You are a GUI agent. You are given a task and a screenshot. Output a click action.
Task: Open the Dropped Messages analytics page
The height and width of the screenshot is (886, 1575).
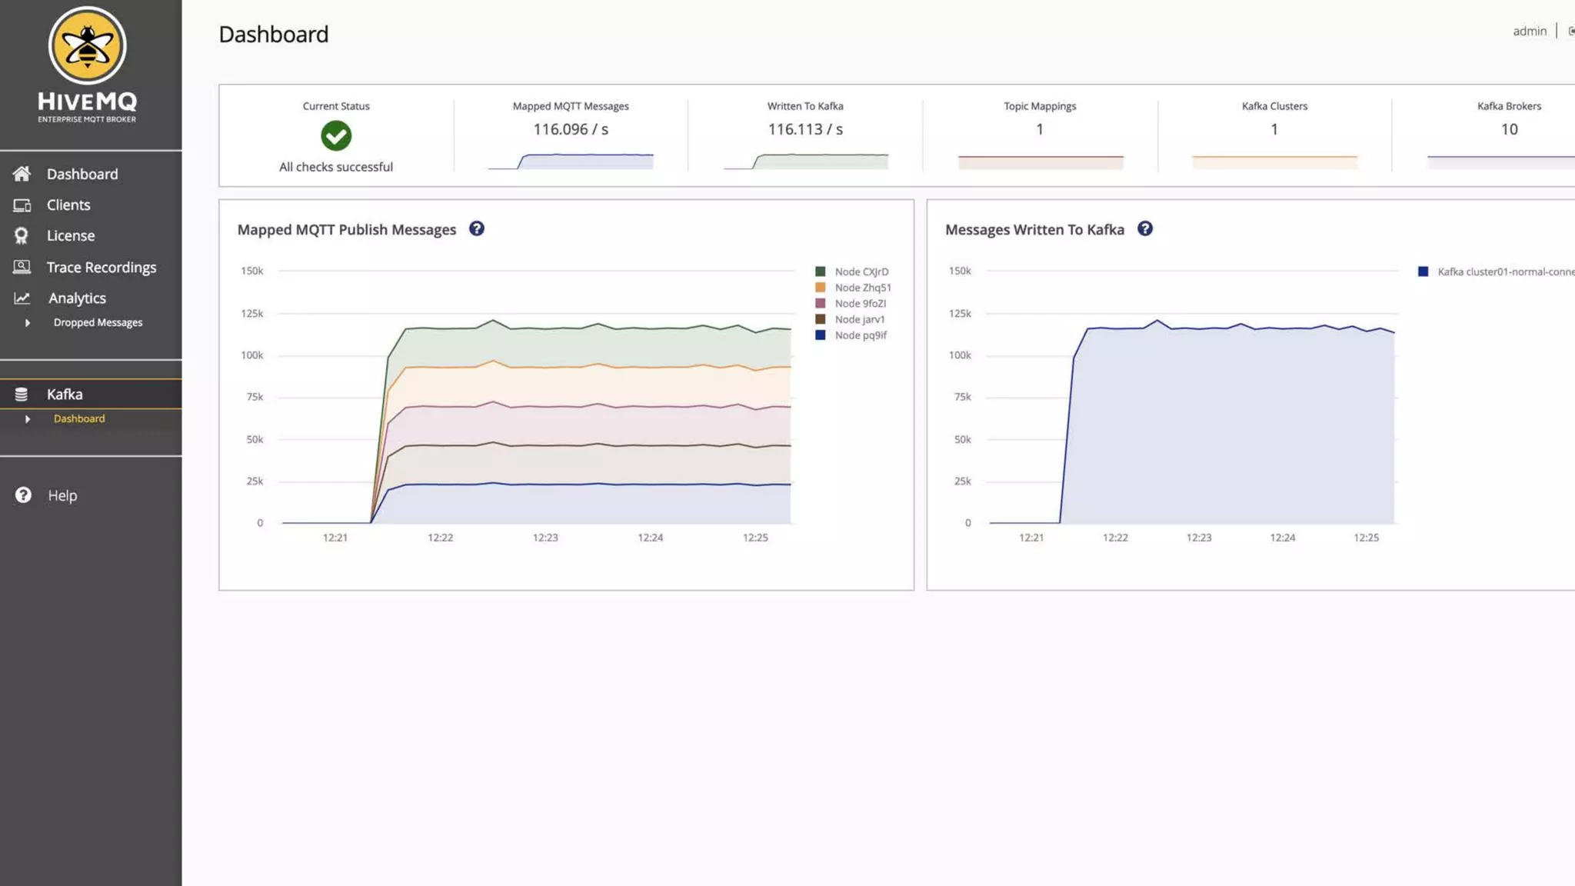(x=98, y=323)
